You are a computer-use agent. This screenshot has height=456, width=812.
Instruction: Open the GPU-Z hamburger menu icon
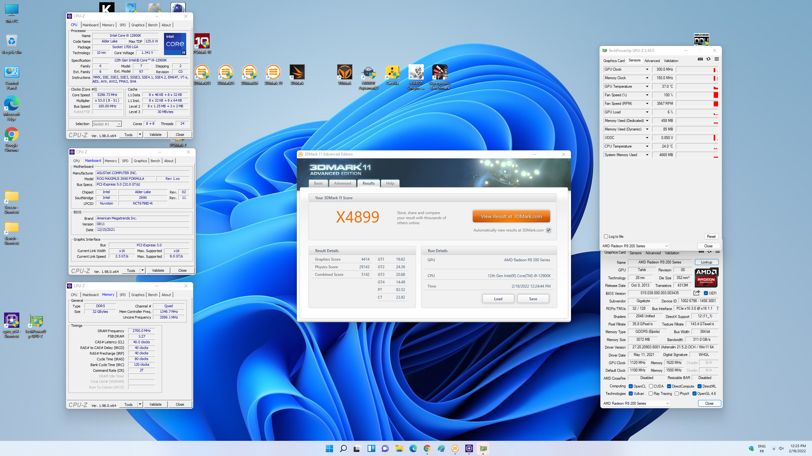[x=717, y=59]
